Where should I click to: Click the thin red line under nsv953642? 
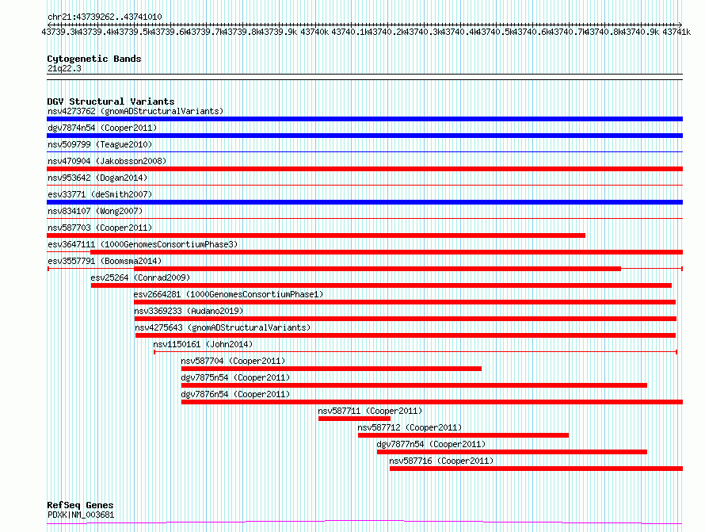[364, 185]
